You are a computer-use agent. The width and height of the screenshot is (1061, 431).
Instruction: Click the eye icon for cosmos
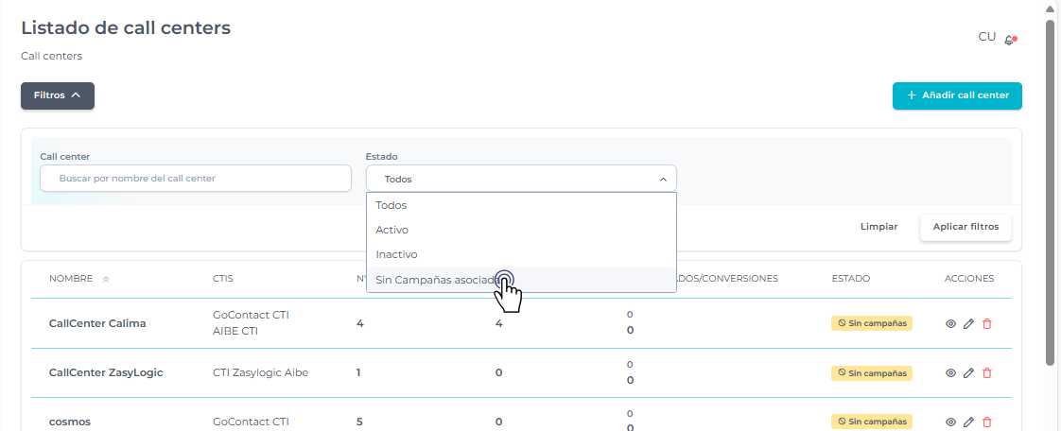950,422
